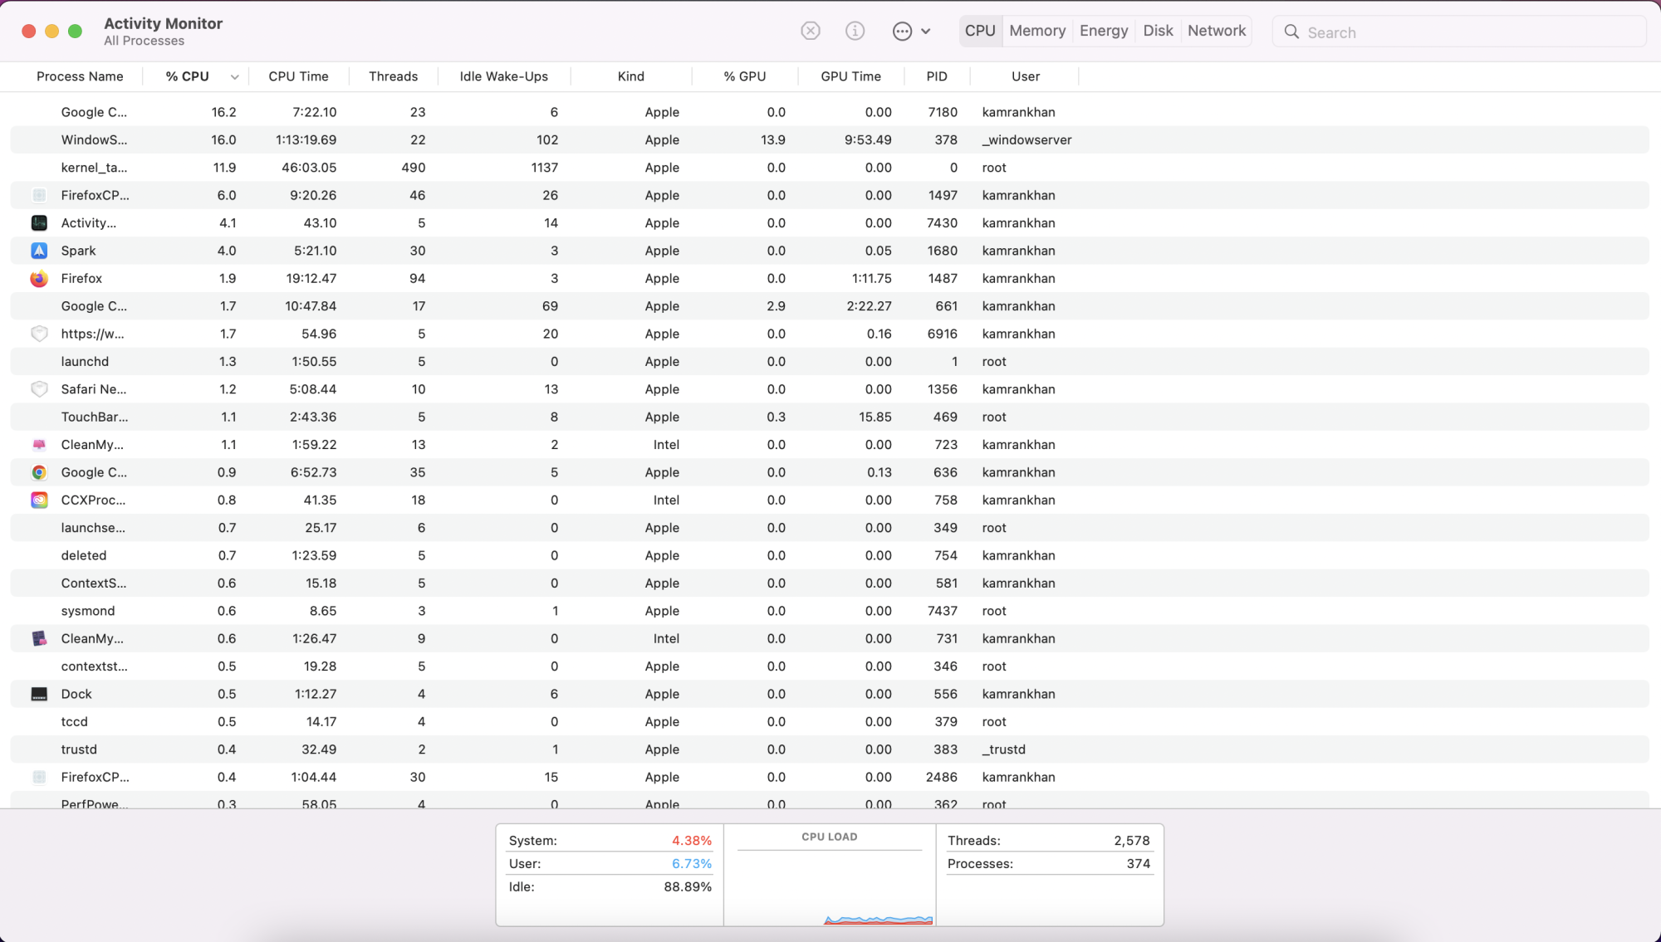Click the FirefoxCP icon with PID 1497
Screen dimensions: 1661x942
(39, 195)
